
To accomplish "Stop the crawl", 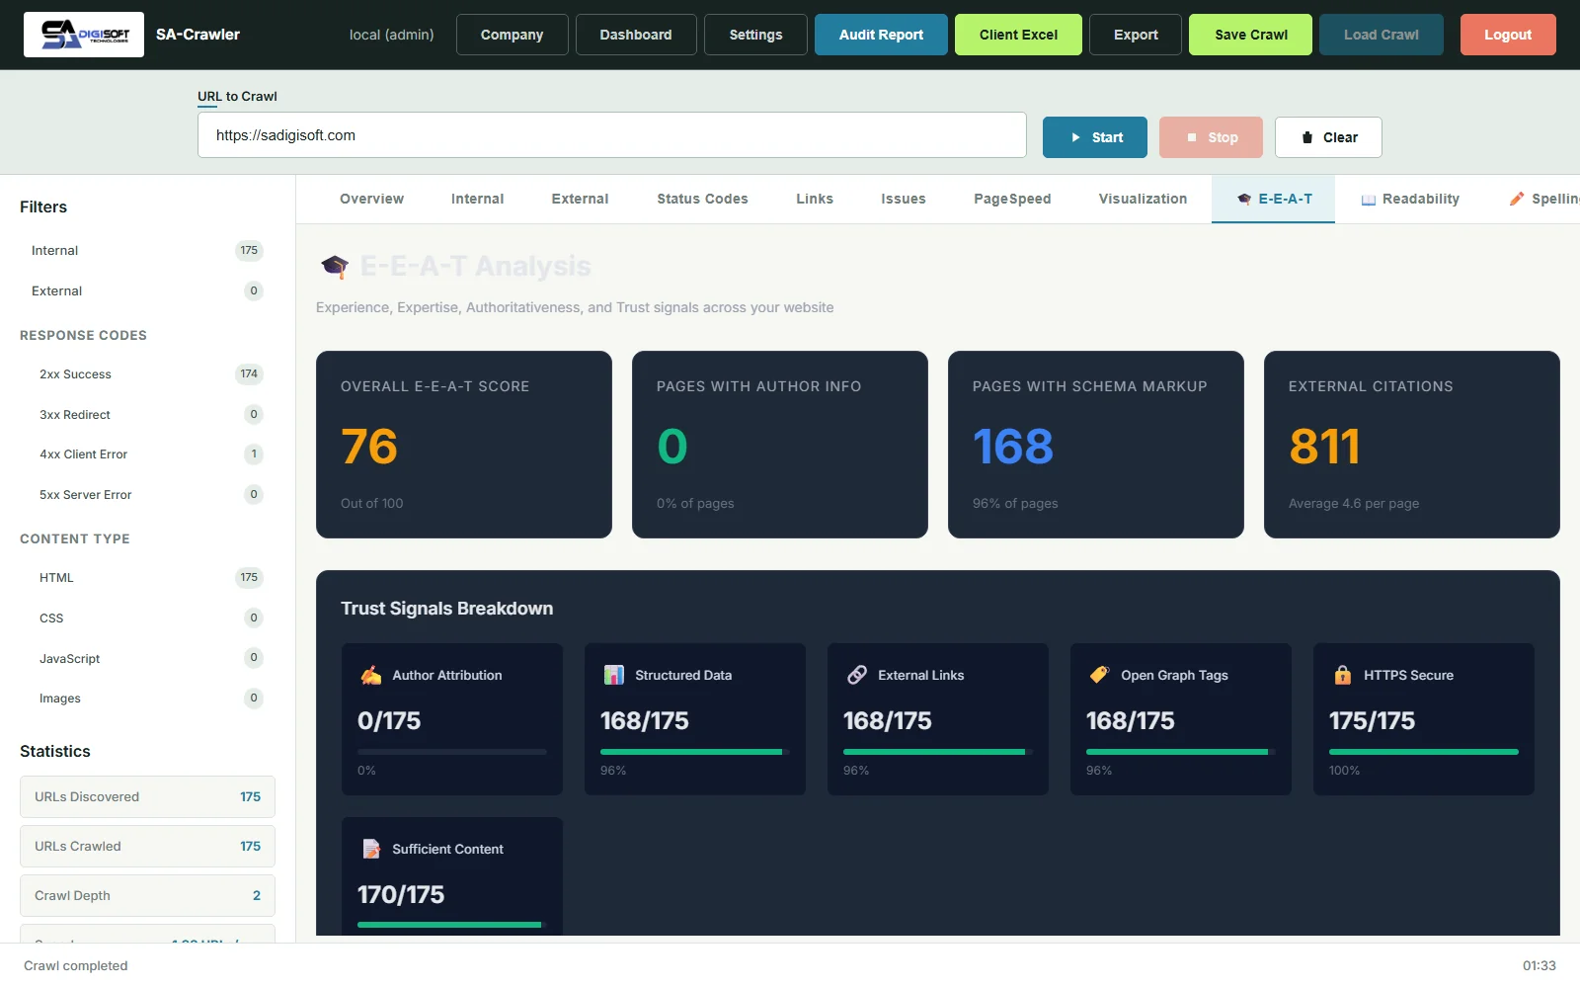I will [1211, 137].
